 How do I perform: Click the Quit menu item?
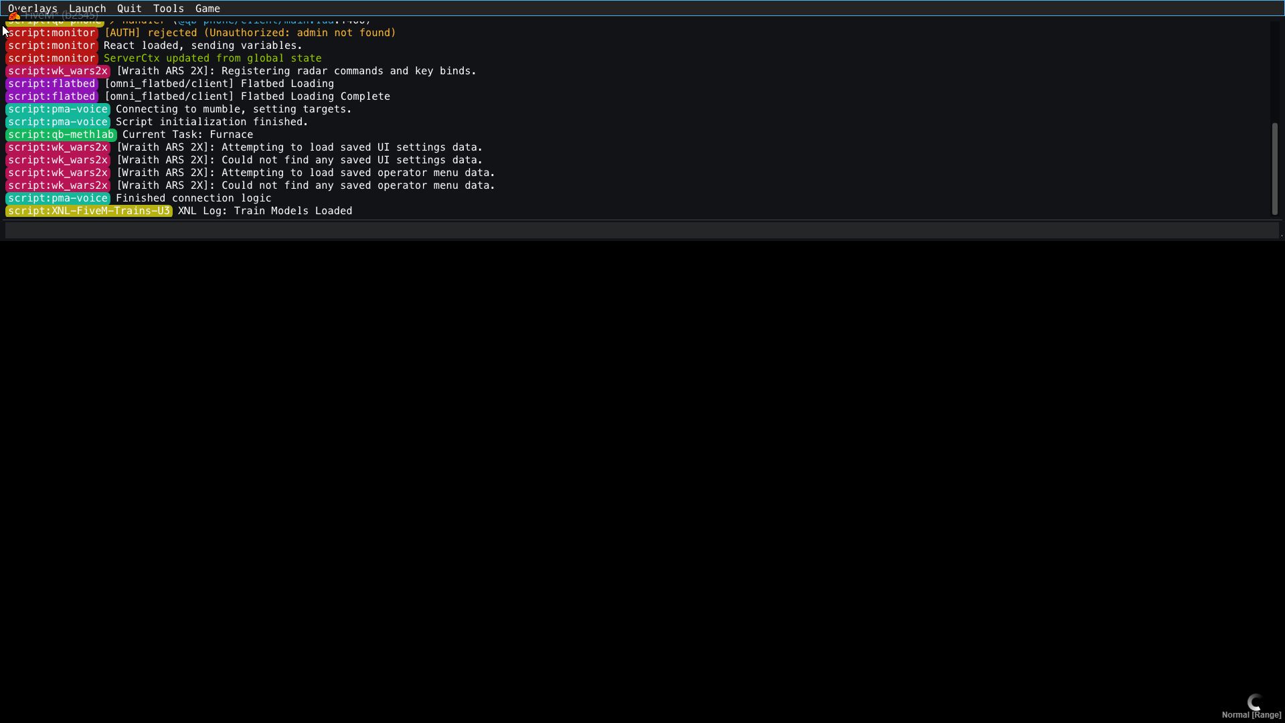click(128, 8)
